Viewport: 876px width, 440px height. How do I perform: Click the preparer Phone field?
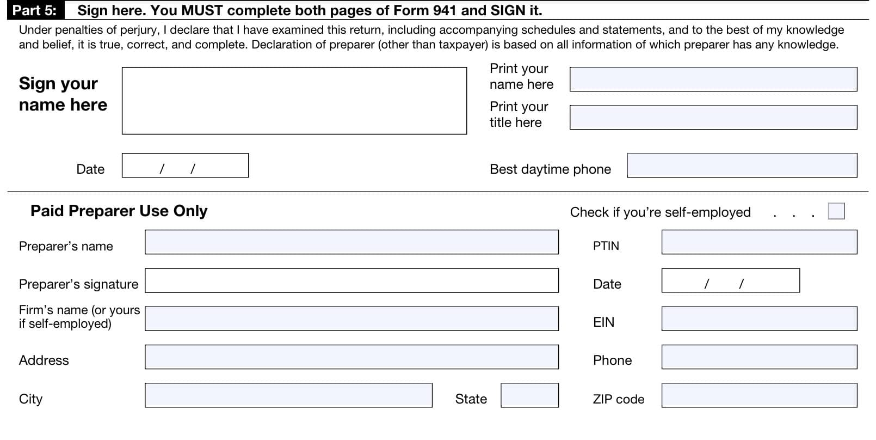pos(759,357)
